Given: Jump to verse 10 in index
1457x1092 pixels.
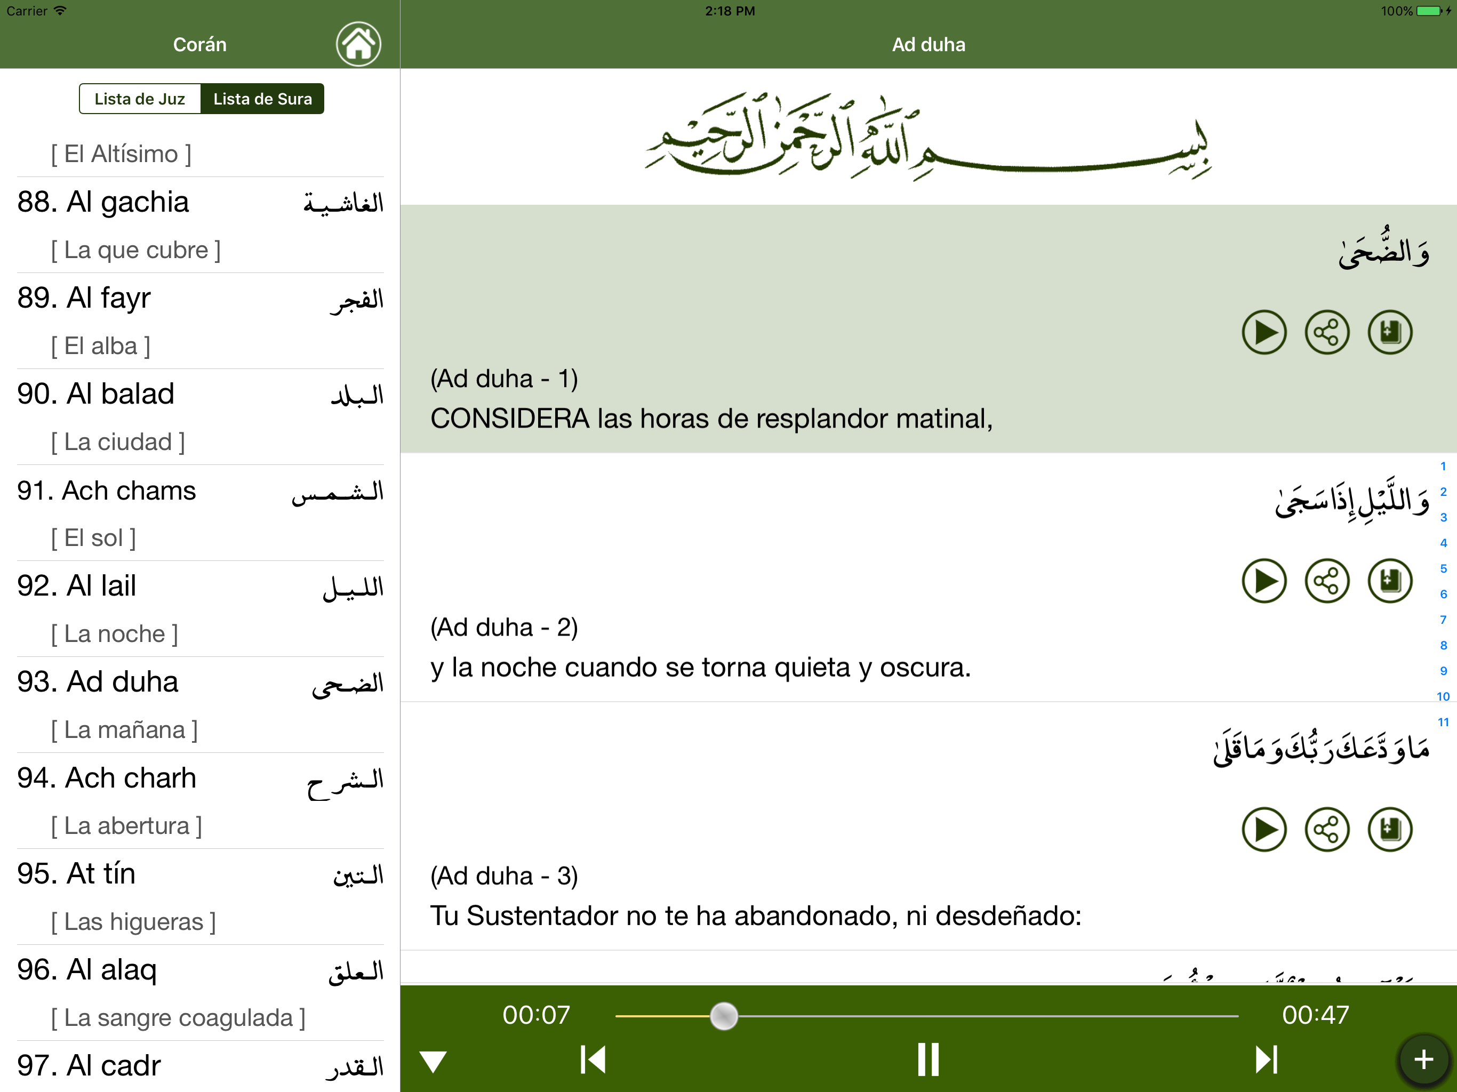Looking at the screenshot, I should pos(1443,697).
